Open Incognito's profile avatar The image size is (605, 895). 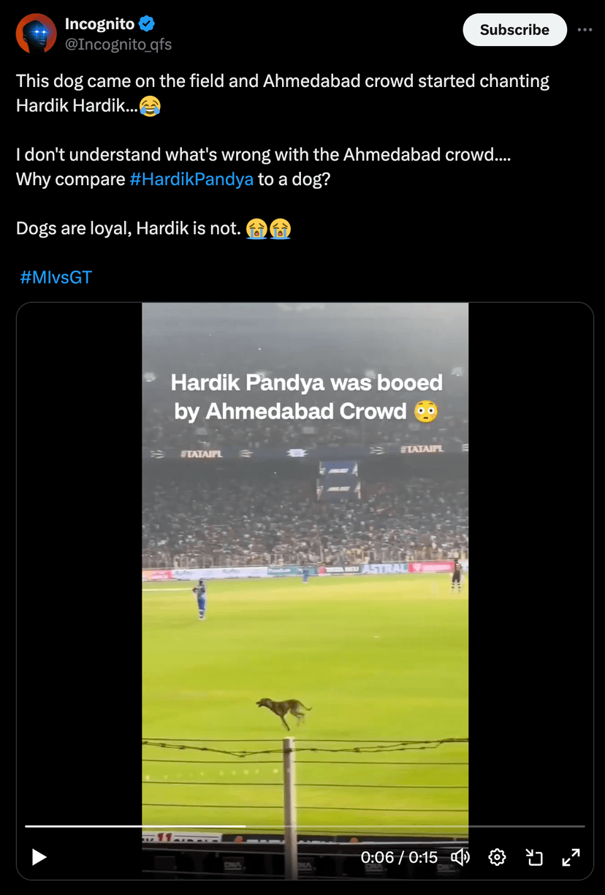36,34
